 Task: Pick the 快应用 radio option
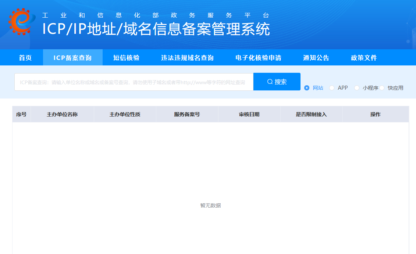pyautogui.click(x=382, y=88)
